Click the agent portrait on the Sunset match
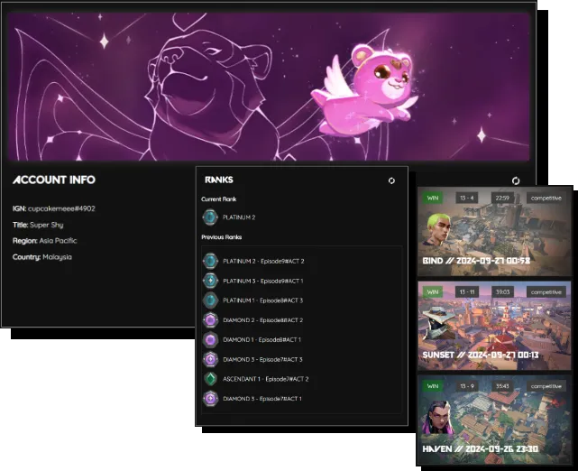 click(438, 321)
